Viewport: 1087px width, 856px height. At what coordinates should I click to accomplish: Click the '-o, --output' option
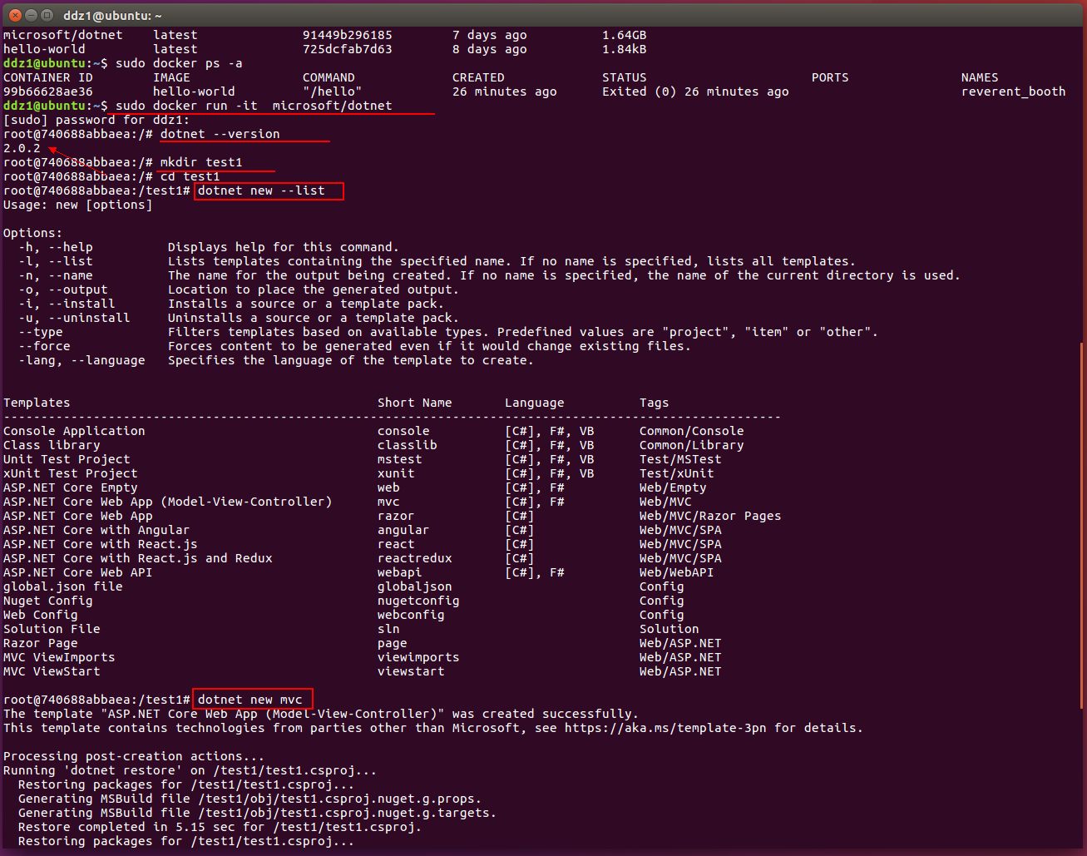63,289
